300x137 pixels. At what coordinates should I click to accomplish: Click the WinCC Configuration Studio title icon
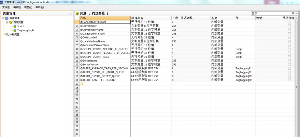[1, 2]
